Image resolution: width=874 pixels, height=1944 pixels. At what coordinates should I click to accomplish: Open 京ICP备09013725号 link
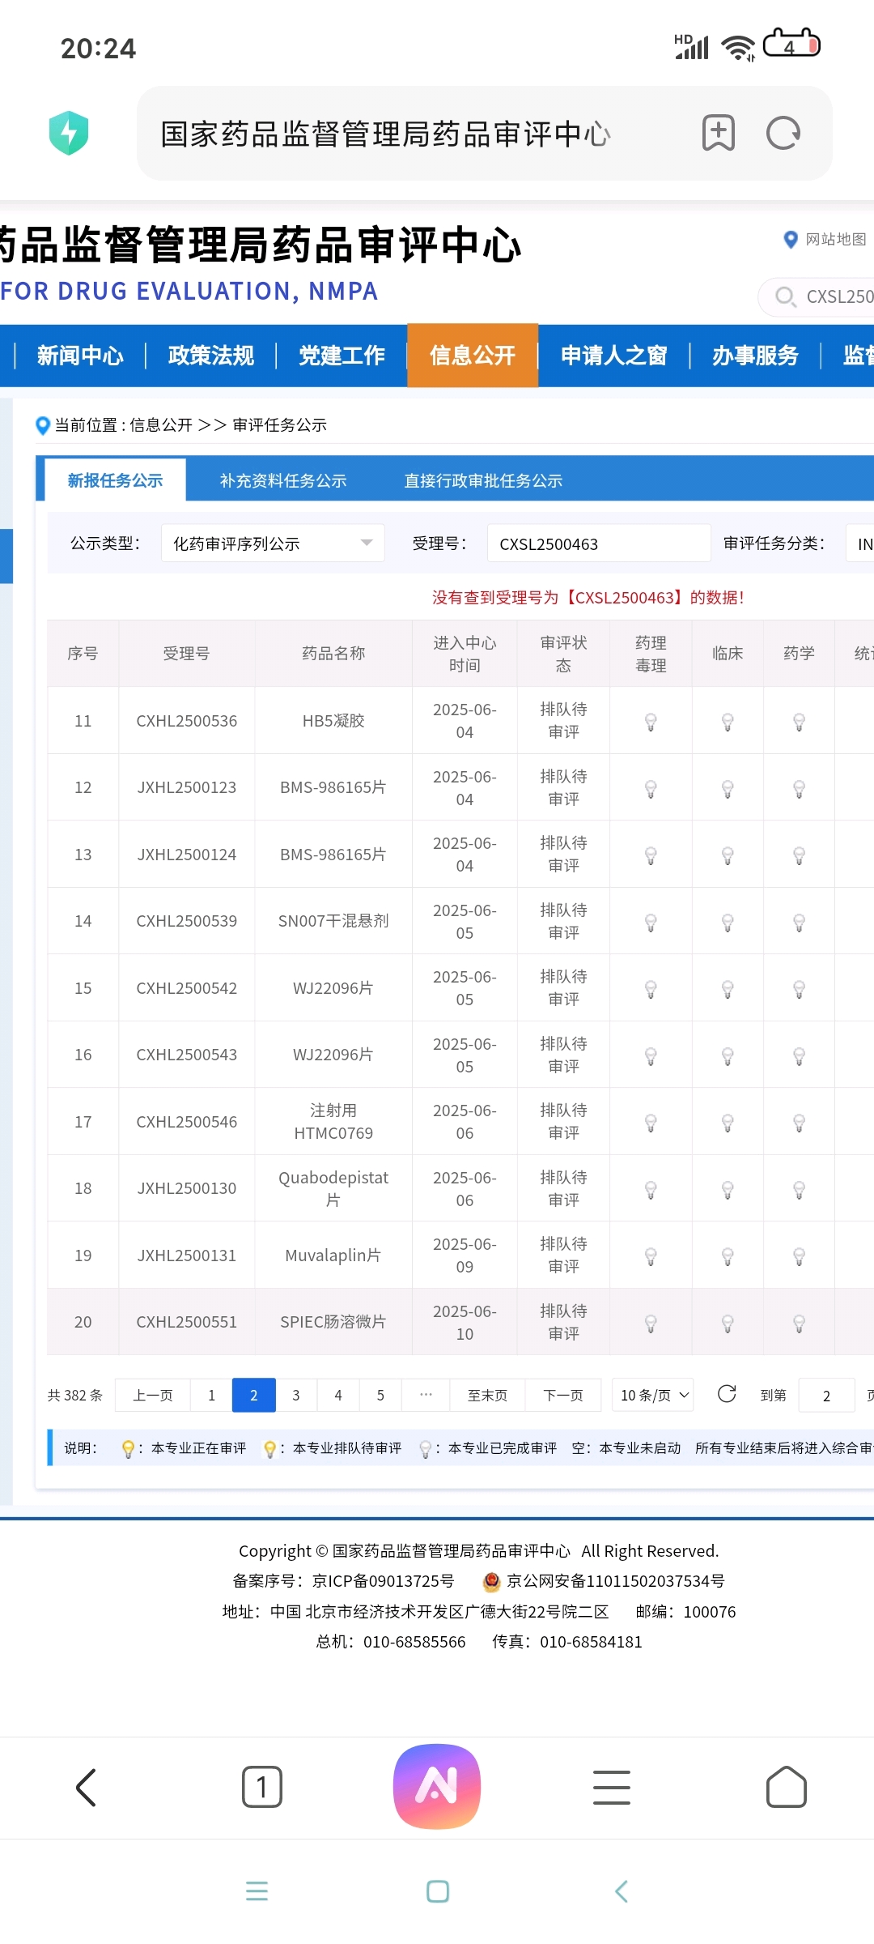click(384, 1581)
